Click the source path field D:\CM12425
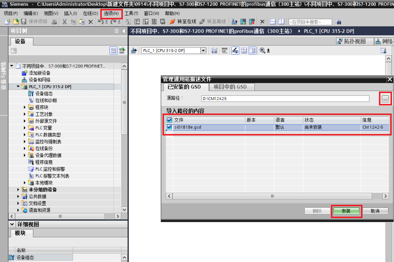The image size is (394, 262). [x=285, y=99]
